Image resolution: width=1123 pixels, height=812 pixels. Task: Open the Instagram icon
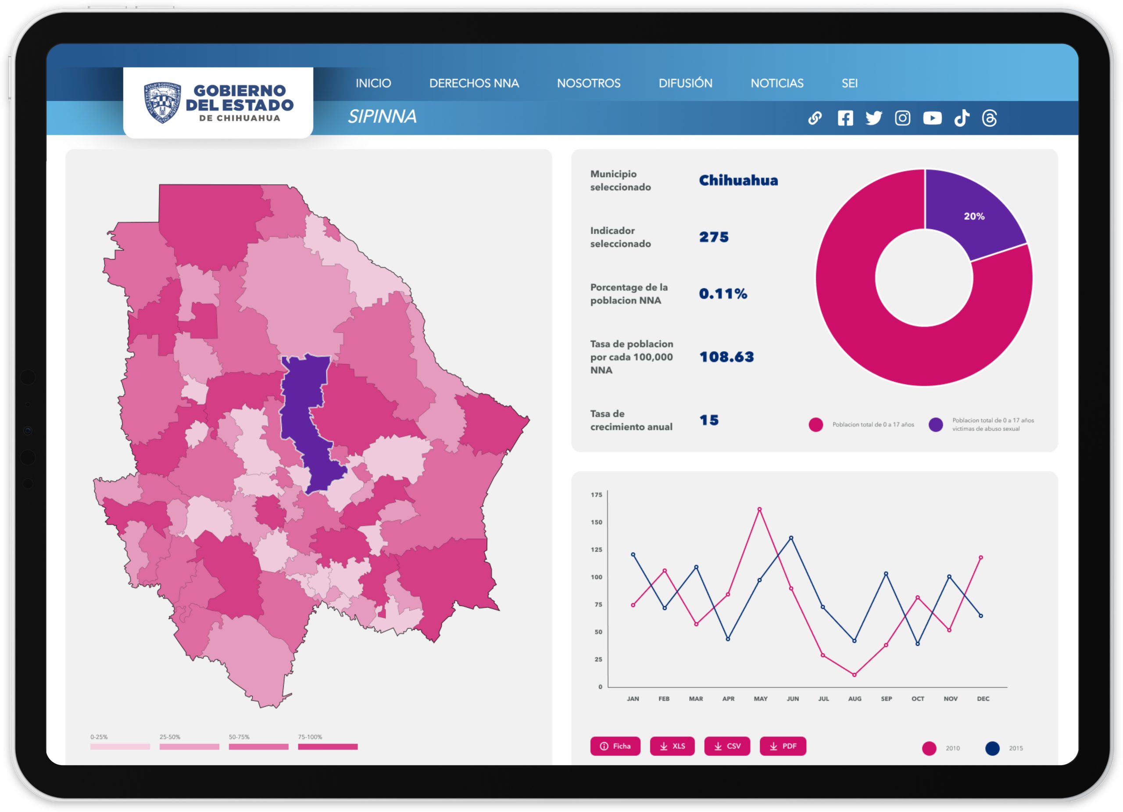(x=902, y=118)
